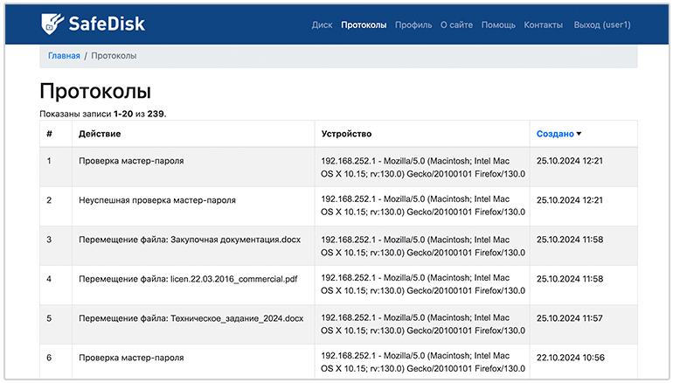Viewport: 673px width, 383px height.
Task: Go to the Протоколы navigation tab
Action: [x=364, y=25]
